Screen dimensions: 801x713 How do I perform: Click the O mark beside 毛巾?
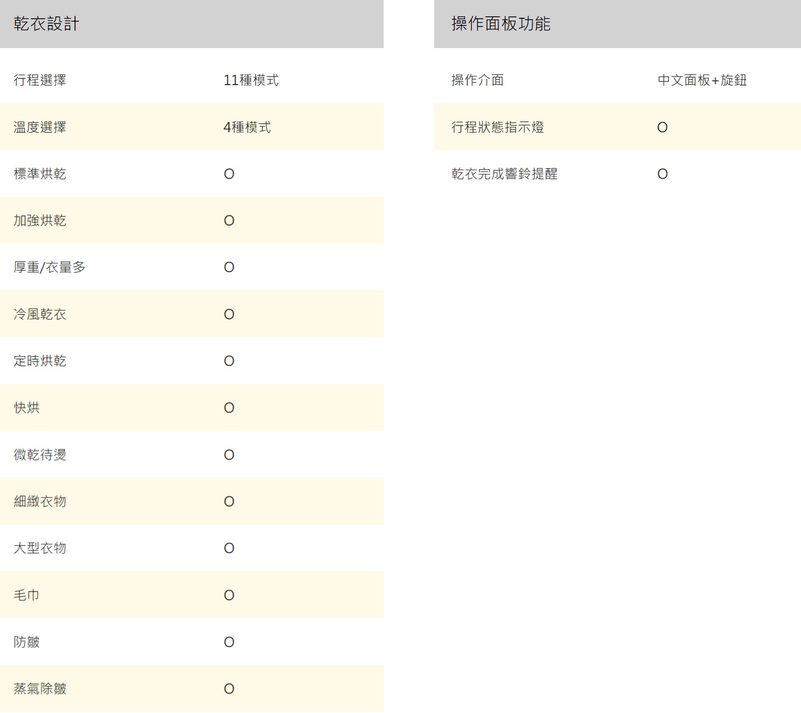click(229, 595)
